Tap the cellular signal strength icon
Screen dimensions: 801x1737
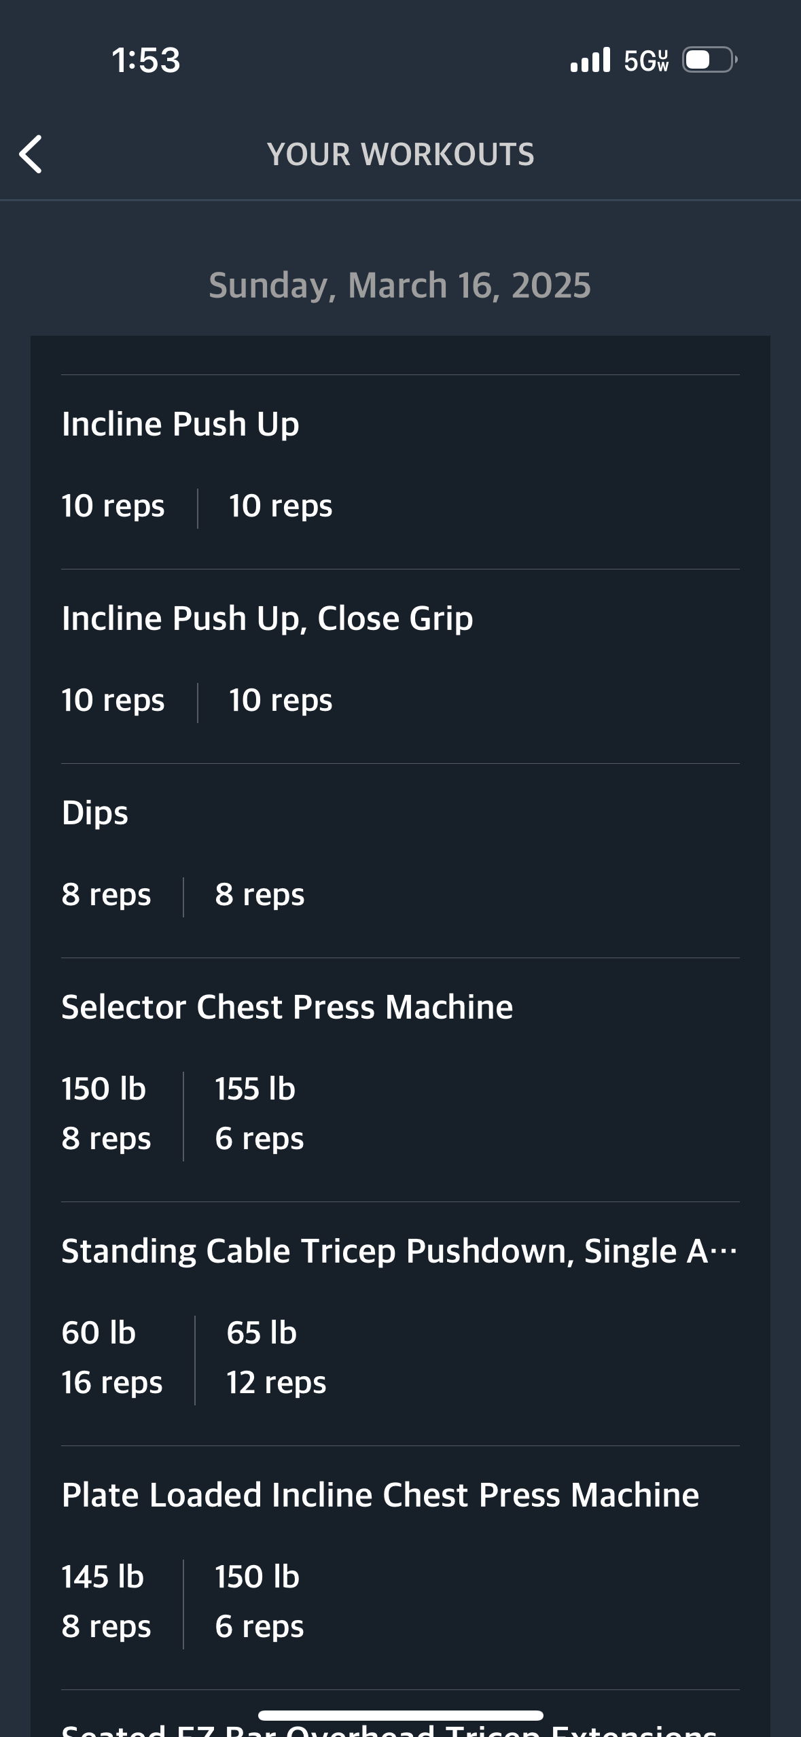(x=590, y=60)
